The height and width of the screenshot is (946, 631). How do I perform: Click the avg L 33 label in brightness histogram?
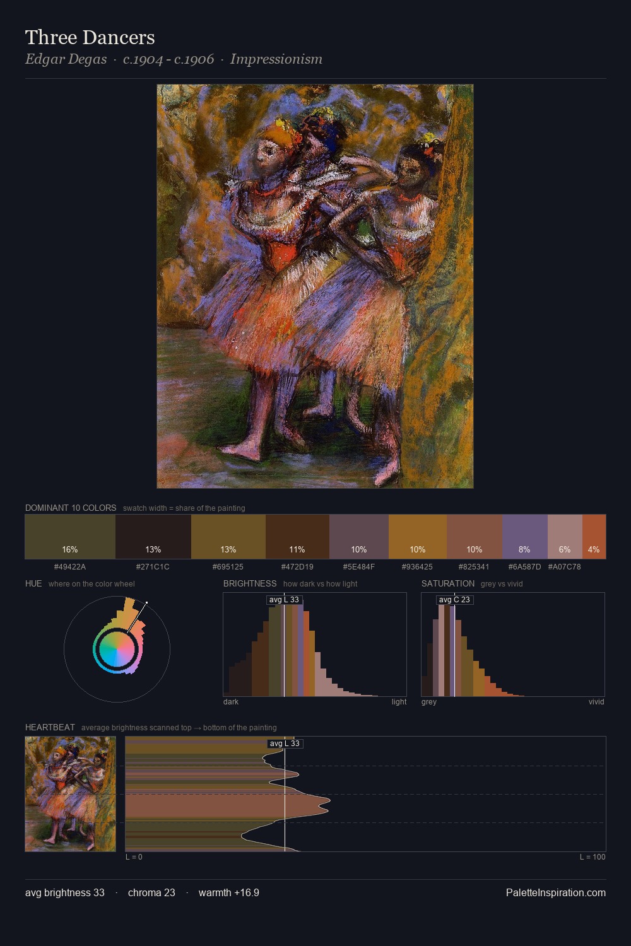(x=284, y=600)
